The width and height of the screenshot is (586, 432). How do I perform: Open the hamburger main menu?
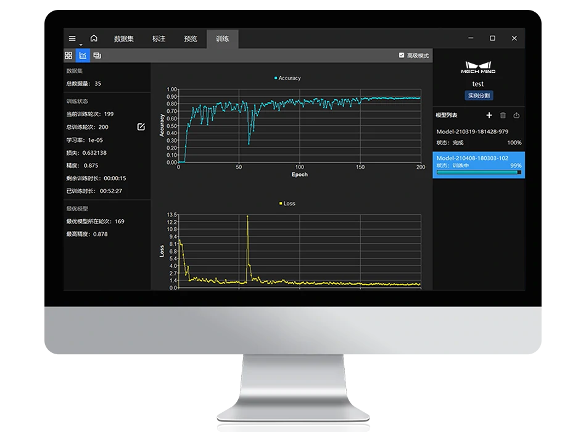pyautogui.click(x=72, y=38)
